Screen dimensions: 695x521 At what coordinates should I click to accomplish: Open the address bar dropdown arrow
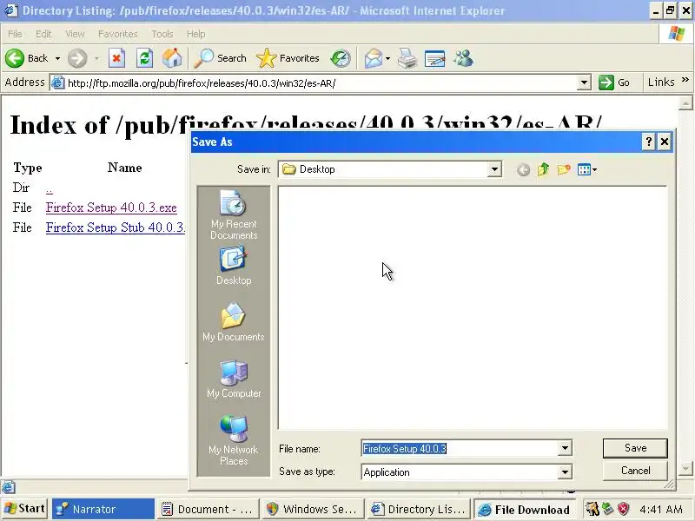click(x=584, y=82)
